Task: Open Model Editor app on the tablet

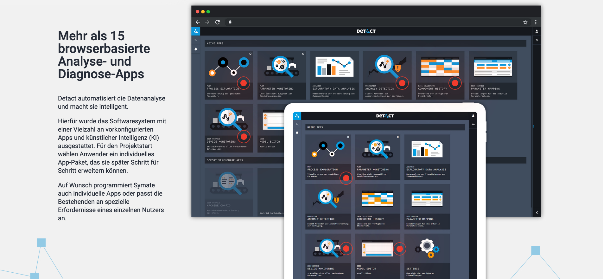Action: click(x=378, y=256)
